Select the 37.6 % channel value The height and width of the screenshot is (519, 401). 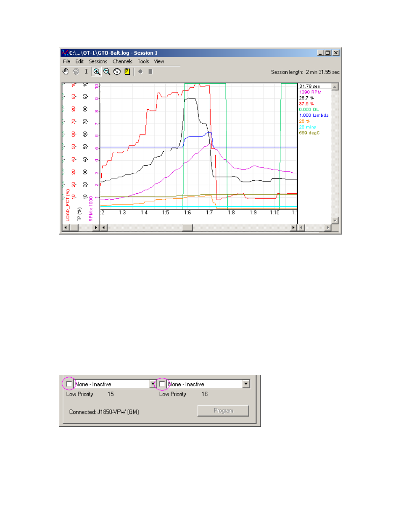click(306, 104)
